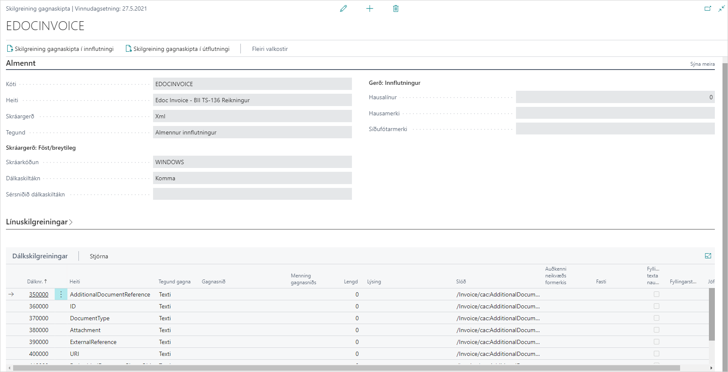Screen dimensions: 728x372
Task: Click the Tegund gagna column header
Action: [x=174, y=282]
